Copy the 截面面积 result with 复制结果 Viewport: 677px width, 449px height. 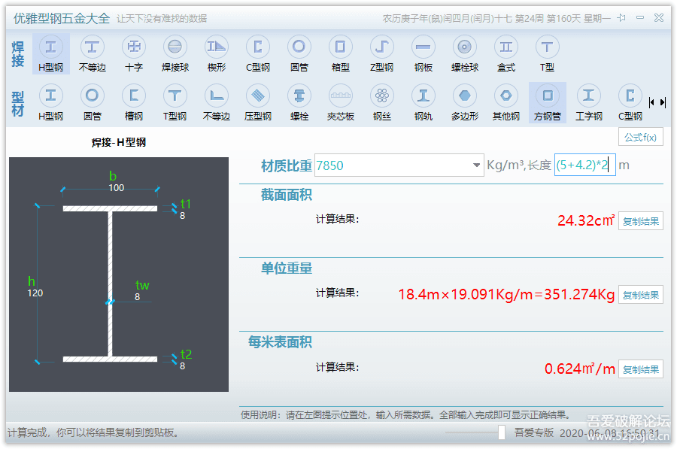tap(640, 220)
